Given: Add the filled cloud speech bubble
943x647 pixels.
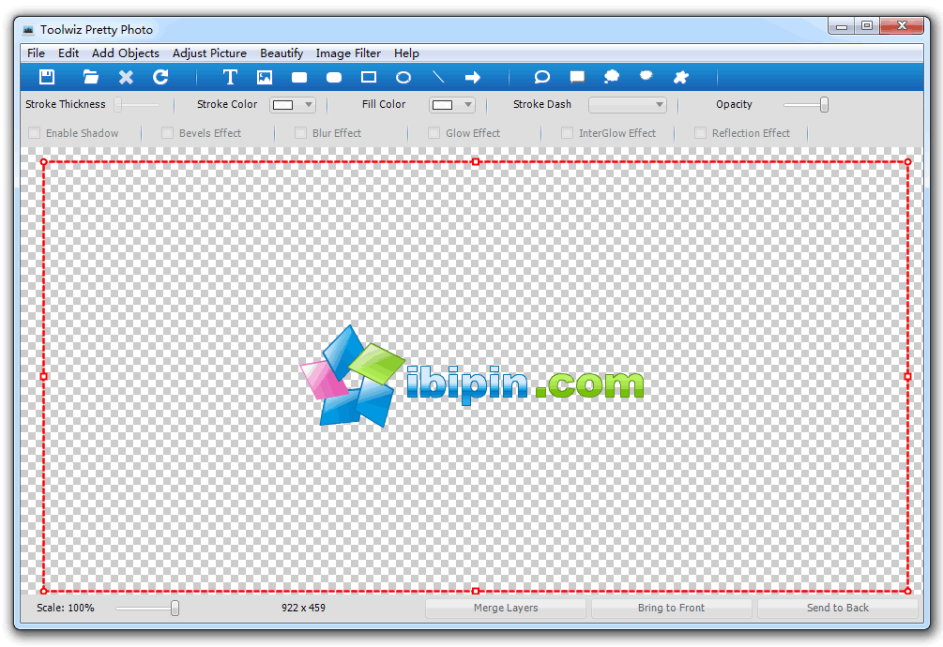Looking at the screenshot, I should coord(612,77).
